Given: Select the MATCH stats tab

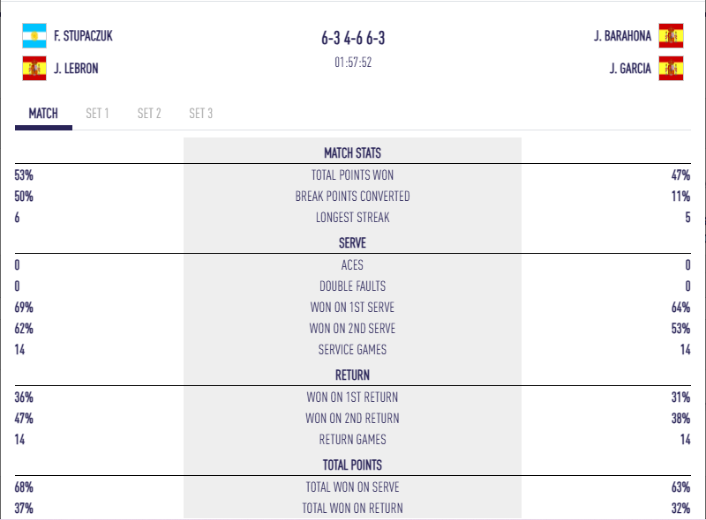Looking at the screenshot, I should coord(43,113).
